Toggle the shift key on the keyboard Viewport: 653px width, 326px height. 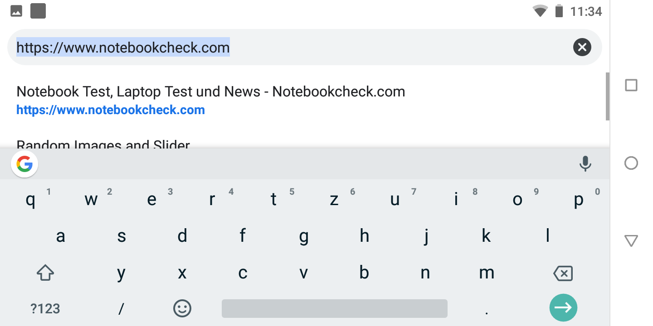(x=45, y=273)
